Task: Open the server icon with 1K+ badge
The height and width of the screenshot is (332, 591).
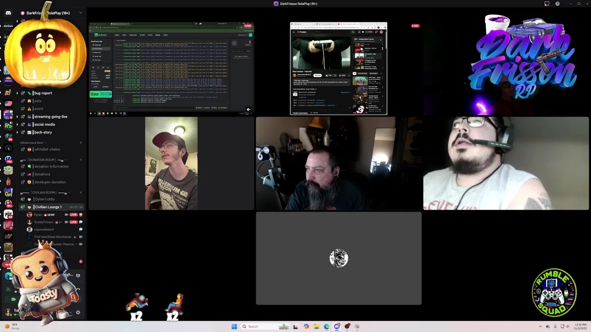Action: tap(8, 204)
